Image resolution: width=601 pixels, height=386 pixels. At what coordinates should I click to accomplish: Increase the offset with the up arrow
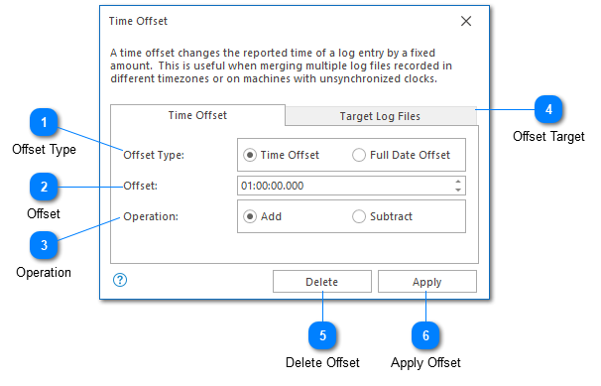[x=458, y=182]
